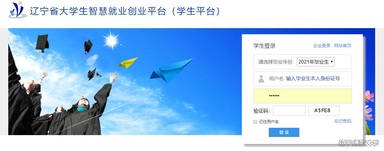The image size is (384, 151).
Task: Focus the yellow password field
Action: [303, 96]
